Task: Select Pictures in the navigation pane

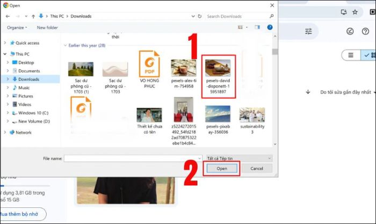Action: 25,96
